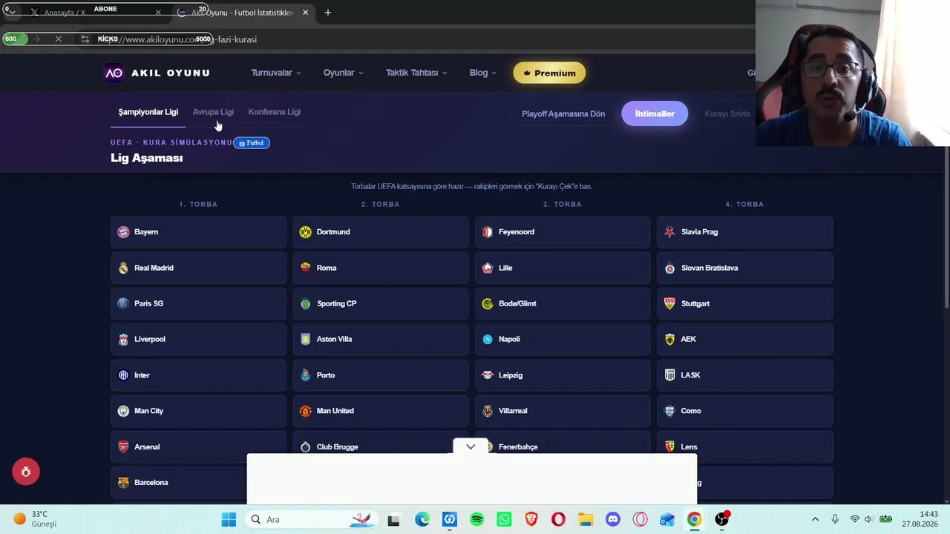The height and width of the screenshot is (534, 950).
Task: Click the Liverpool club crest
Action: (123, 339)
